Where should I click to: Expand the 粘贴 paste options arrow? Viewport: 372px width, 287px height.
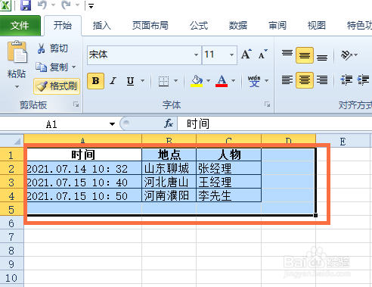click(17, 86)
